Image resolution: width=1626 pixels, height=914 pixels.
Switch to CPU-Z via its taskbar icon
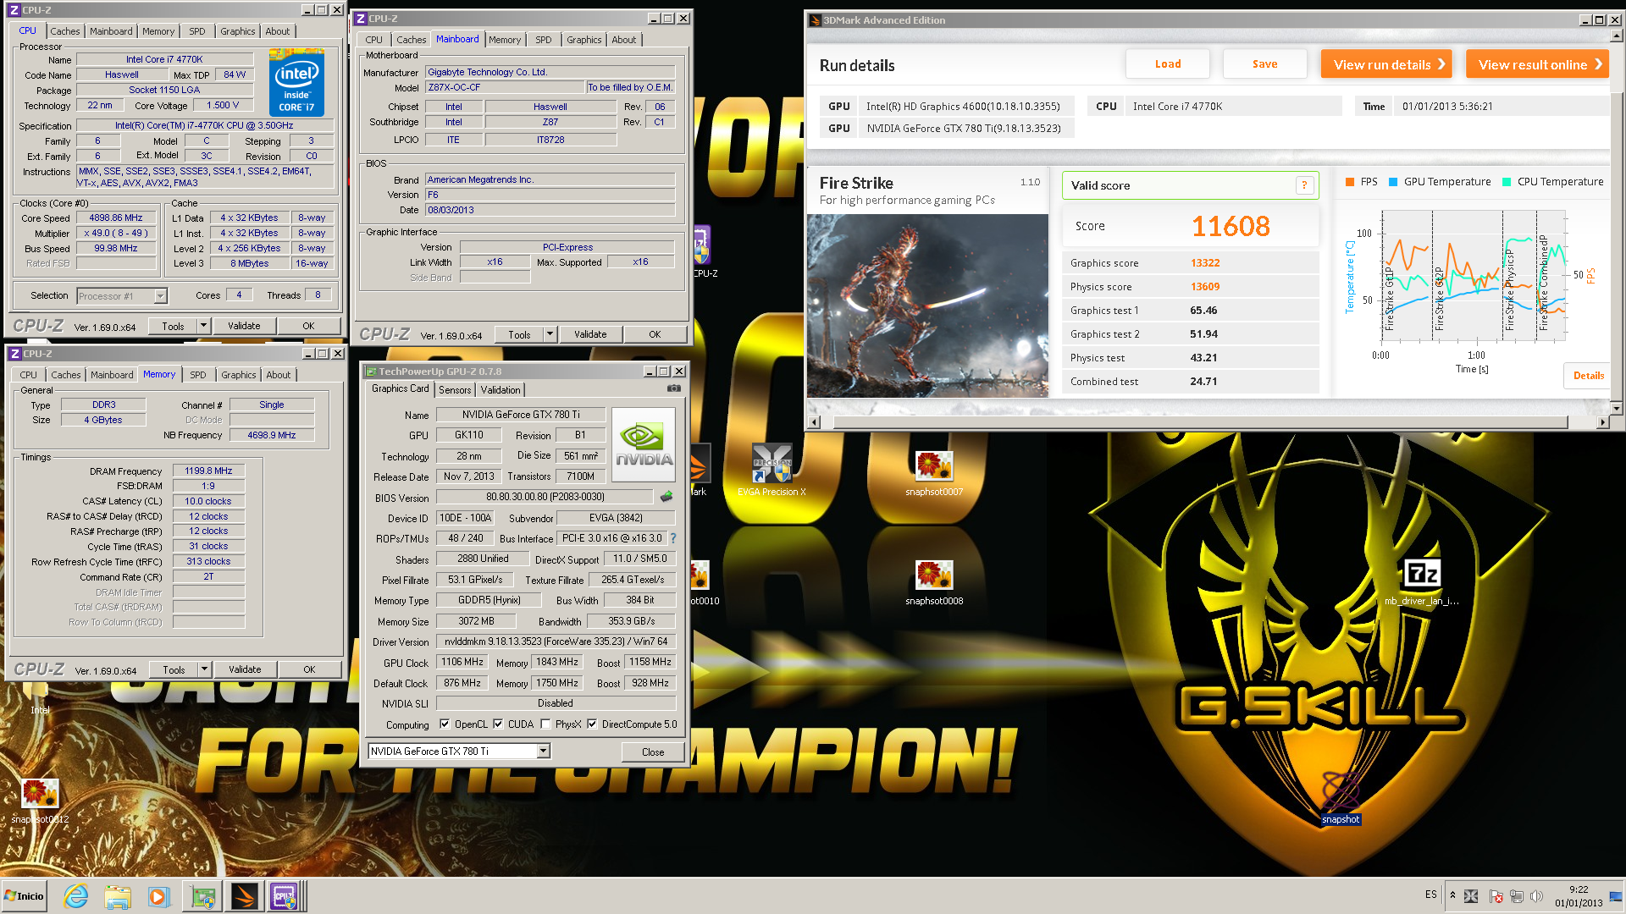click(285, 896)
